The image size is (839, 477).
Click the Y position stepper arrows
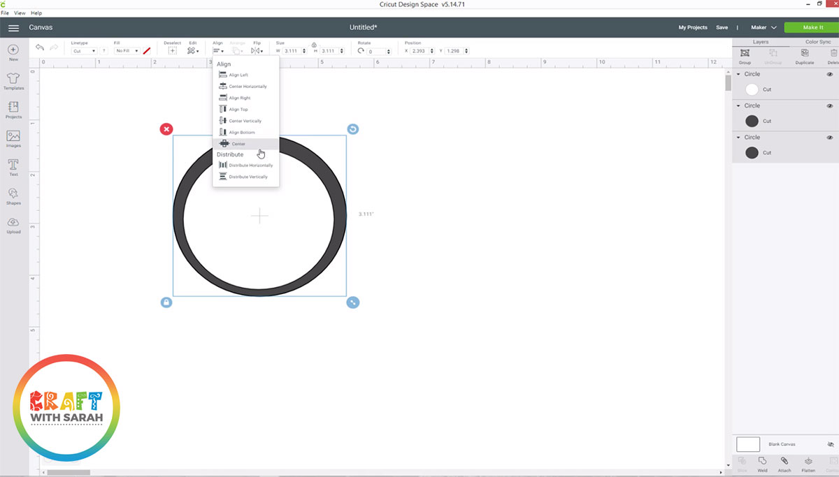[466, 51]
